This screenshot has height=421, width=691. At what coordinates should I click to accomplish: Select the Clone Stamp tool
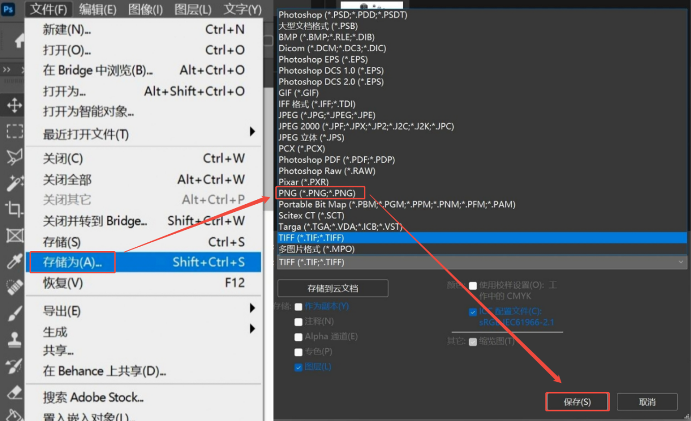click(x=14, y=340)
